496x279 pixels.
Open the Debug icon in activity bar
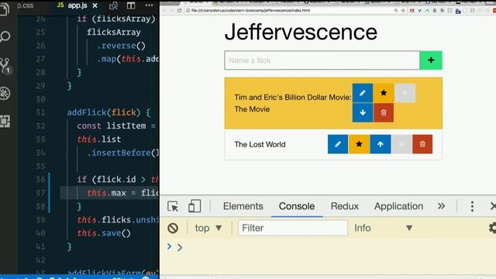[5, 94]
